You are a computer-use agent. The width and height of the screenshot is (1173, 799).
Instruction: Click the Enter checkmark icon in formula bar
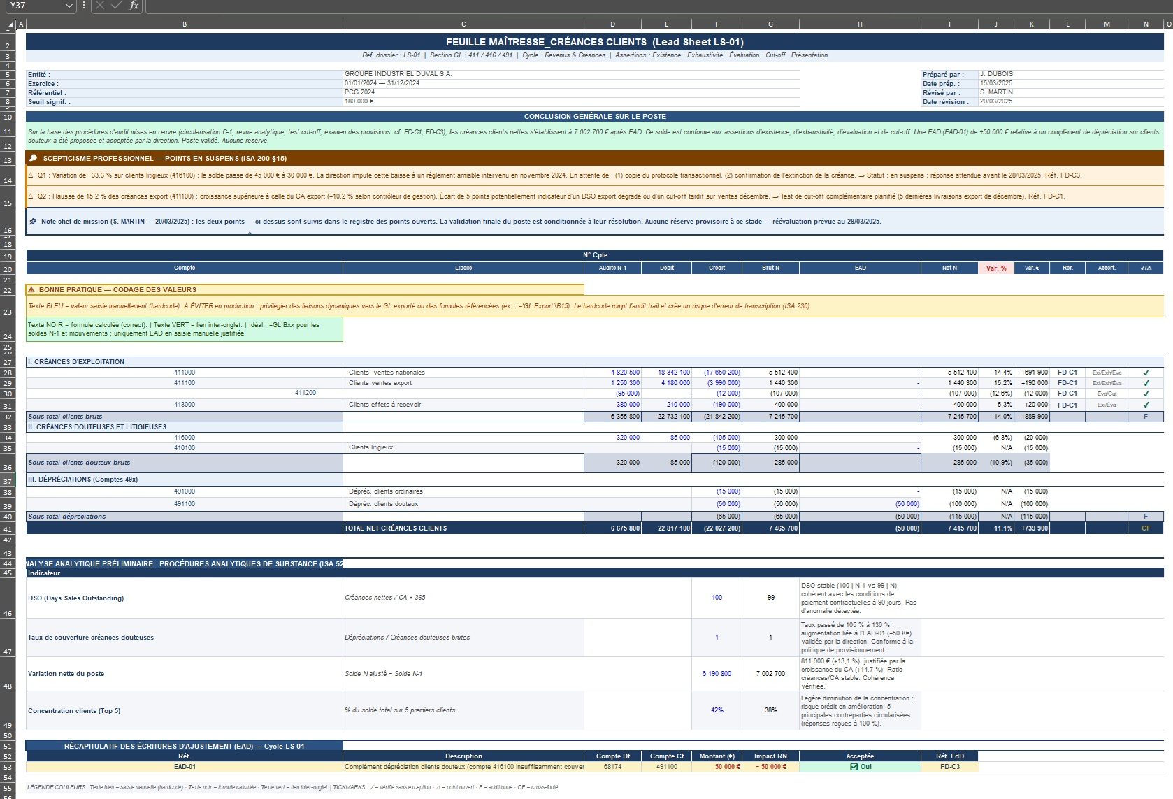[x=116, y=6]
